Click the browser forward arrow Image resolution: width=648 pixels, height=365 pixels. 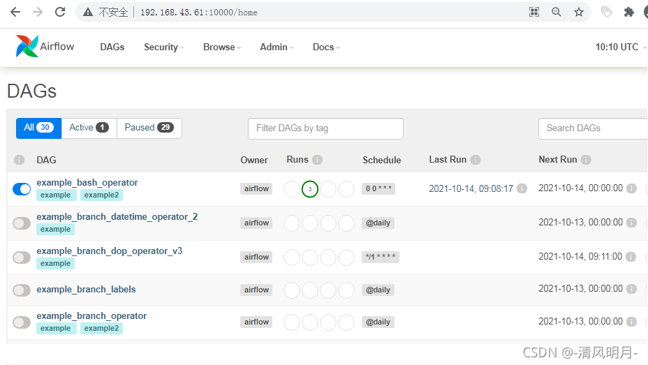pos(38,12)
